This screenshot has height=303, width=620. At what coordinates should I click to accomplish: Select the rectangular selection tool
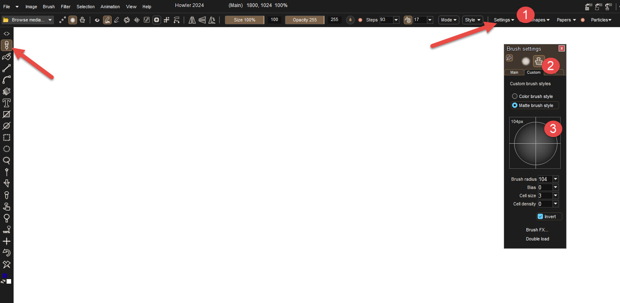click(7, 138)
